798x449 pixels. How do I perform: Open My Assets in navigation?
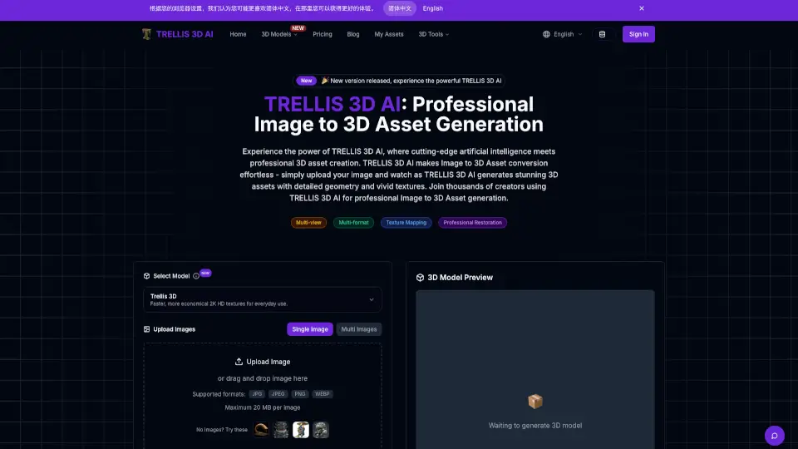[389, 34]
